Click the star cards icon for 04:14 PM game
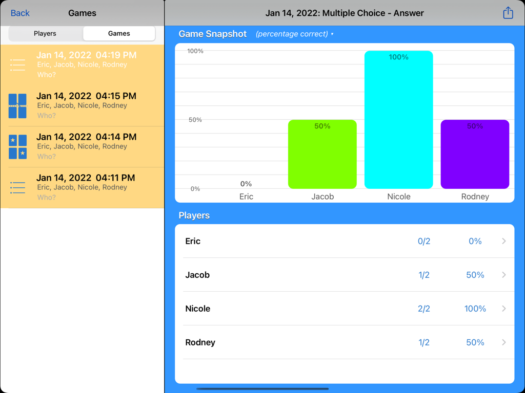Screen dimensions: 525x393 (x=17, y=147)
